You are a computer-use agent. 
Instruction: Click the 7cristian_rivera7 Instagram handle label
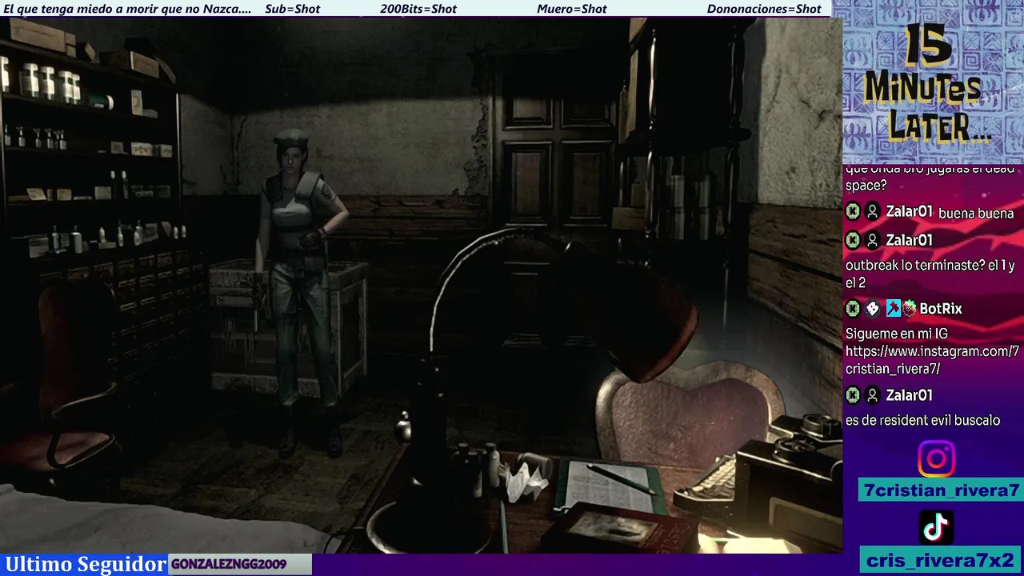[x=940, y=490]
